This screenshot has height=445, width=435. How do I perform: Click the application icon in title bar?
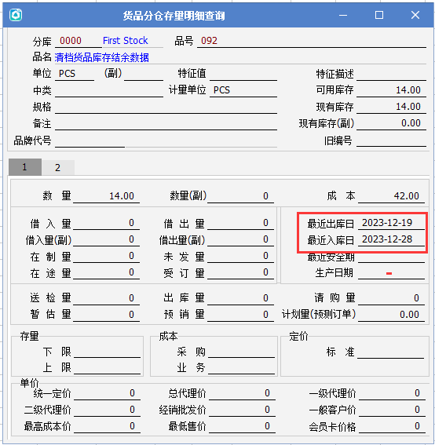click(16, 15)
